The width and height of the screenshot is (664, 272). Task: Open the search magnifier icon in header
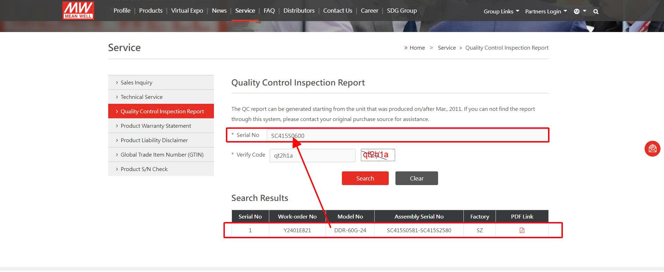tap(596, 12)
